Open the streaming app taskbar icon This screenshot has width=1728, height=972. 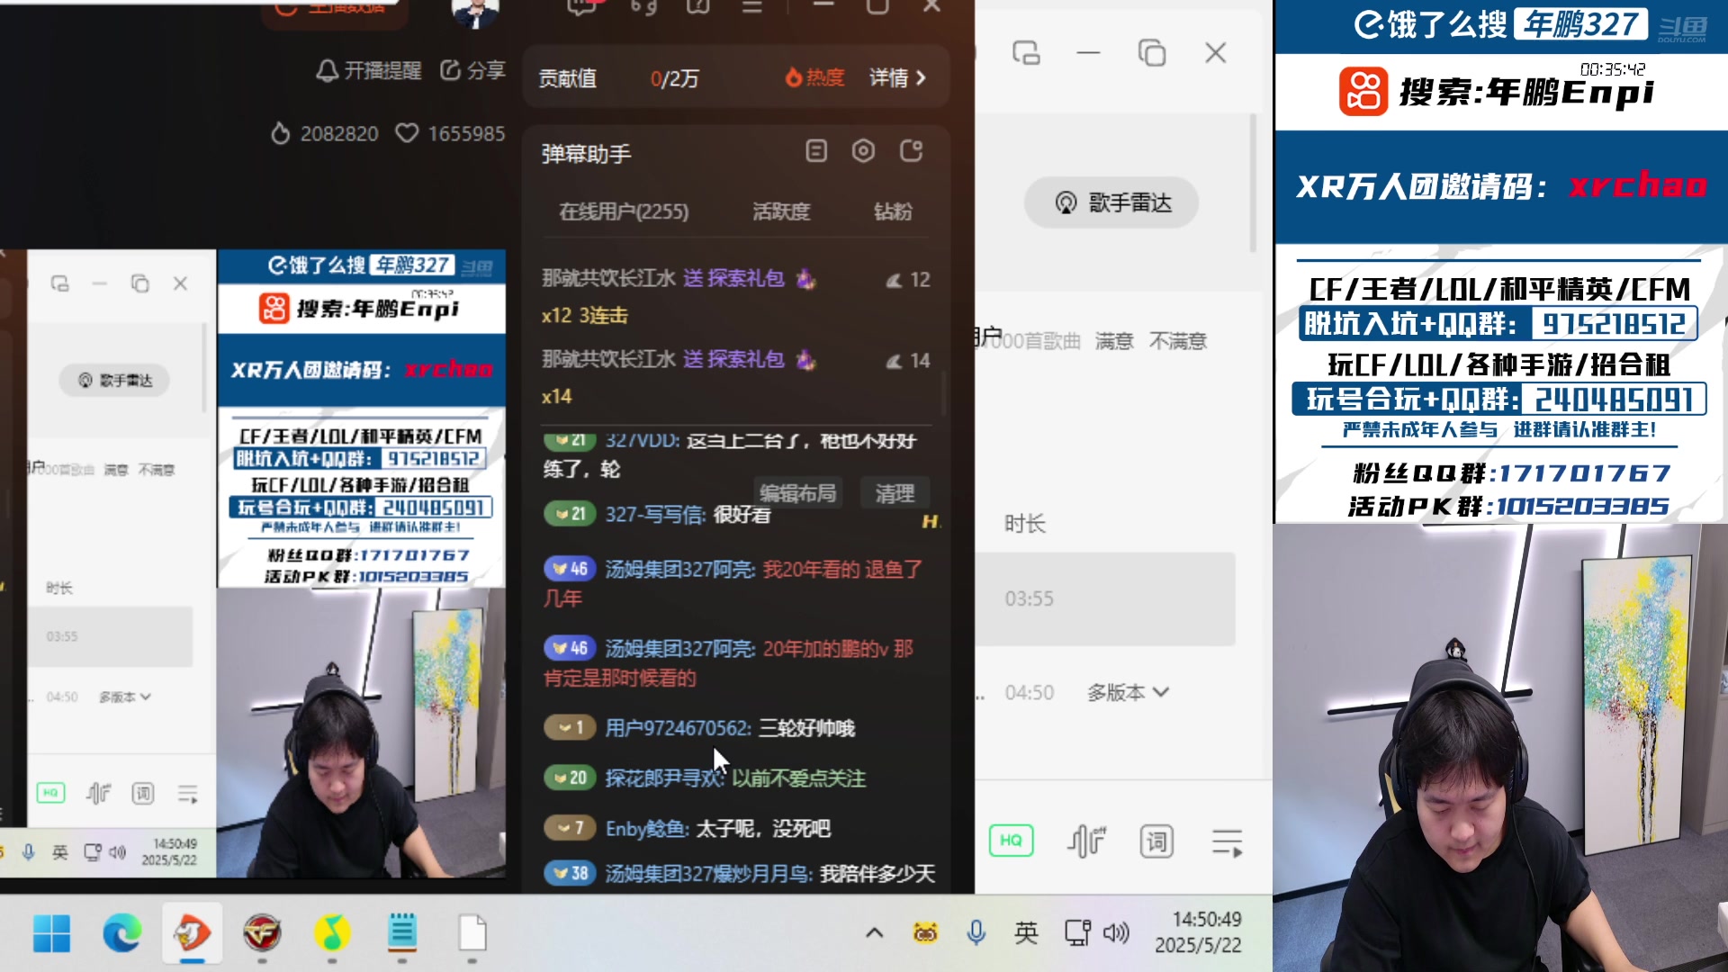192,933
